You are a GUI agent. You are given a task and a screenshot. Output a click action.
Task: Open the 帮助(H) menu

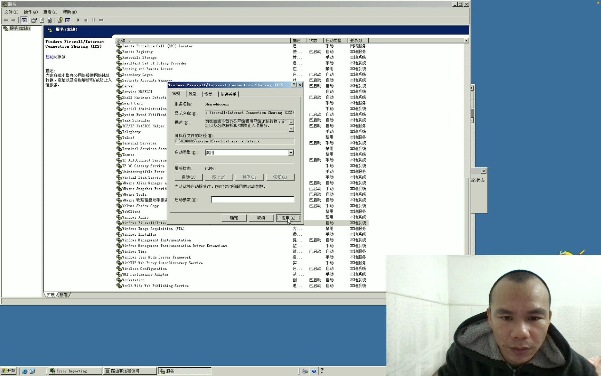(x=70, y=12)
